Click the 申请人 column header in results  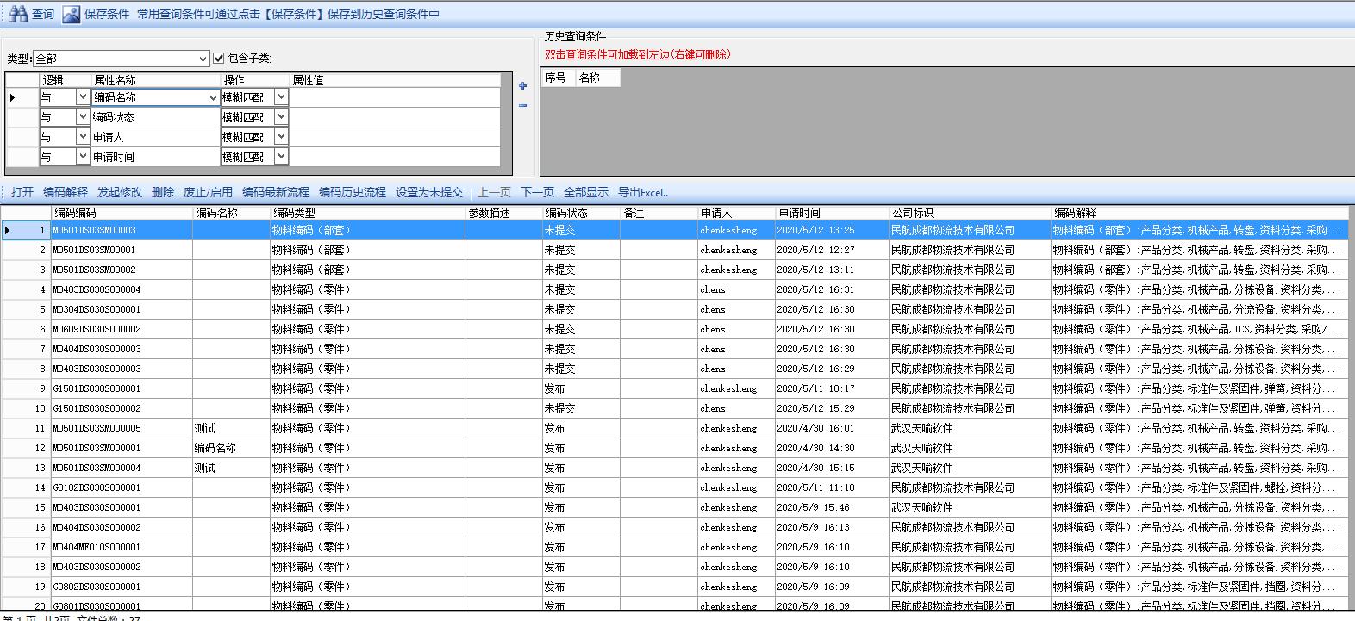tap(736, 213)
